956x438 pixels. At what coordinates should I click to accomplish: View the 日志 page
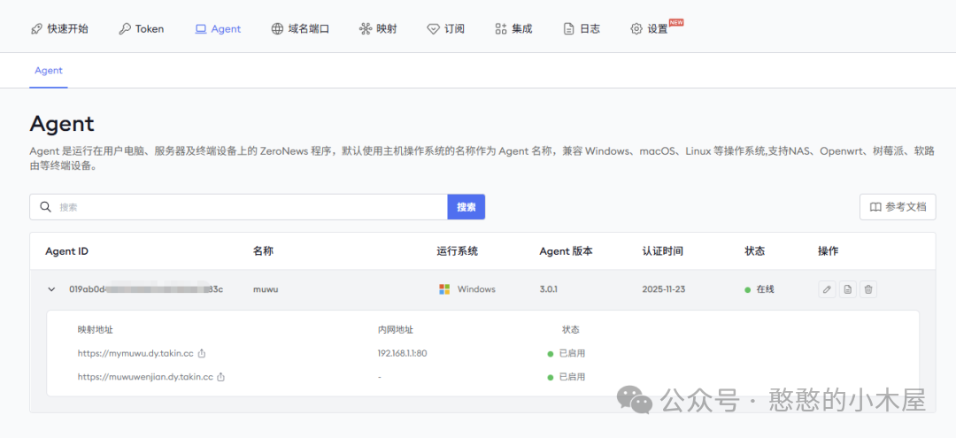click(582, 28)
